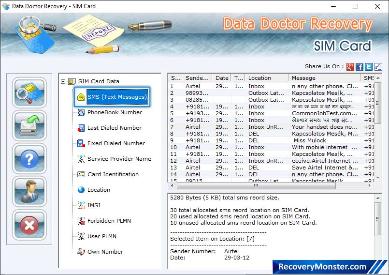389x275 pixels.
Task: Select Fixed Dialed Number tree item
Action: pos(116,143)
